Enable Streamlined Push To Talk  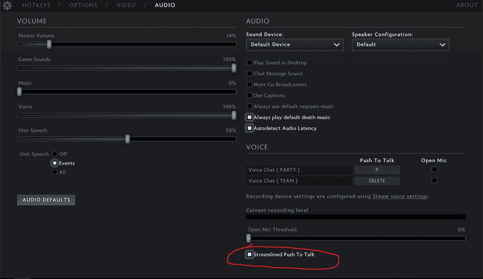click(250, 254)
